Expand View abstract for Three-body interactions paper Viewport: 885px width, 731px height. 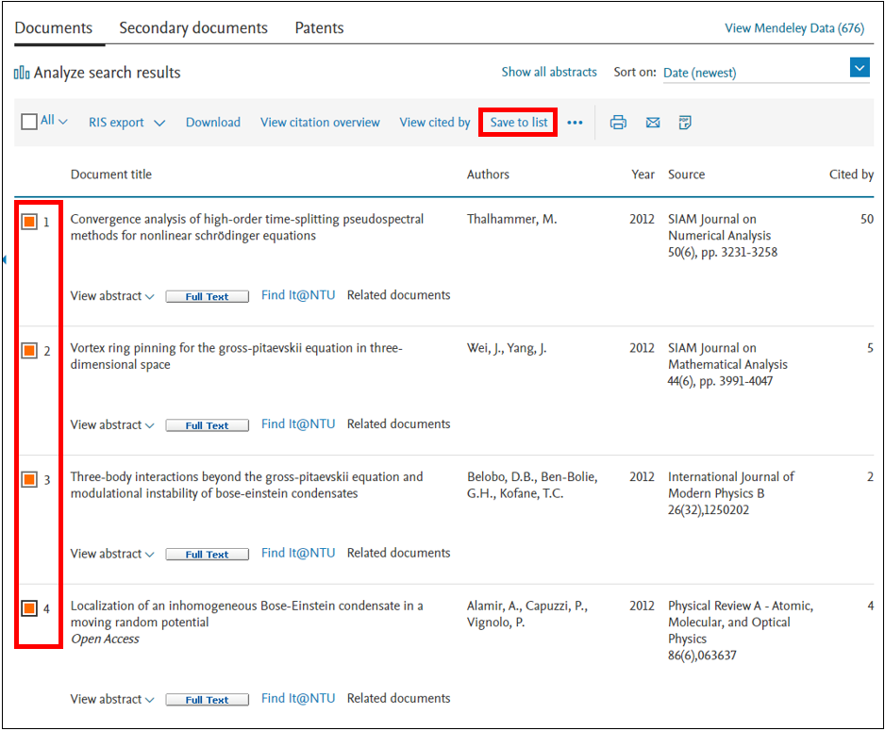111,554
